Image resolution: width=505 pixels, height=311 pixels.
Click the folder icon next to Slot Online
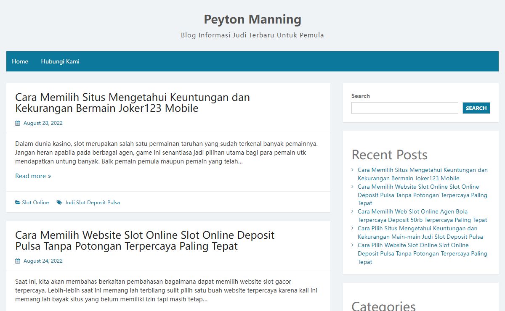[18, 203]
